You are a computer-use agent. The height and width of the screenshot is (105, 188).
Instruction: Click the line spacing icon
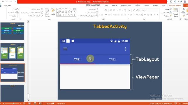pyautogui.click(x=106, y=10)
